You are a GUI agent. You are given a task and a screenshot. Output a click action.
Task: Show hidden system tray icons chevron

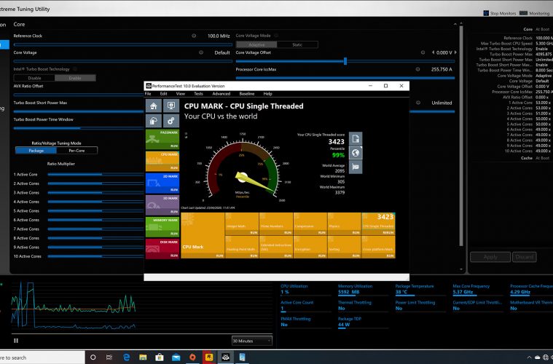tap(529, 357)
